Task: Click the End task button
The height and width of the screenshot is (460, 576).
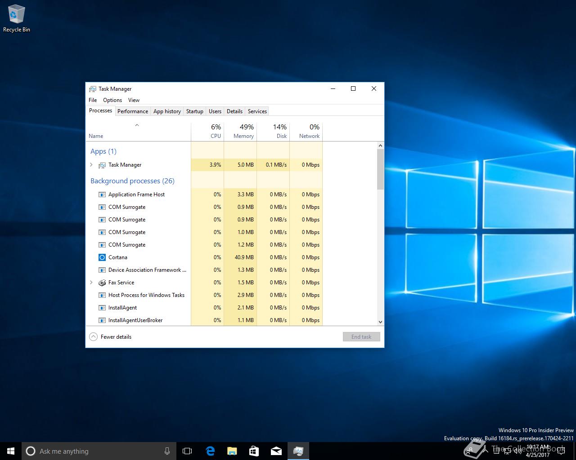Action: (x=361, y=337)
